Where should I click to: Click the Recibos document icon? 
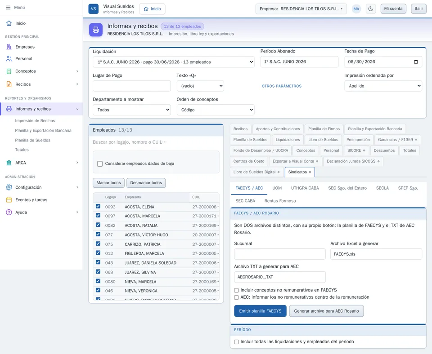tap(9, 84)
